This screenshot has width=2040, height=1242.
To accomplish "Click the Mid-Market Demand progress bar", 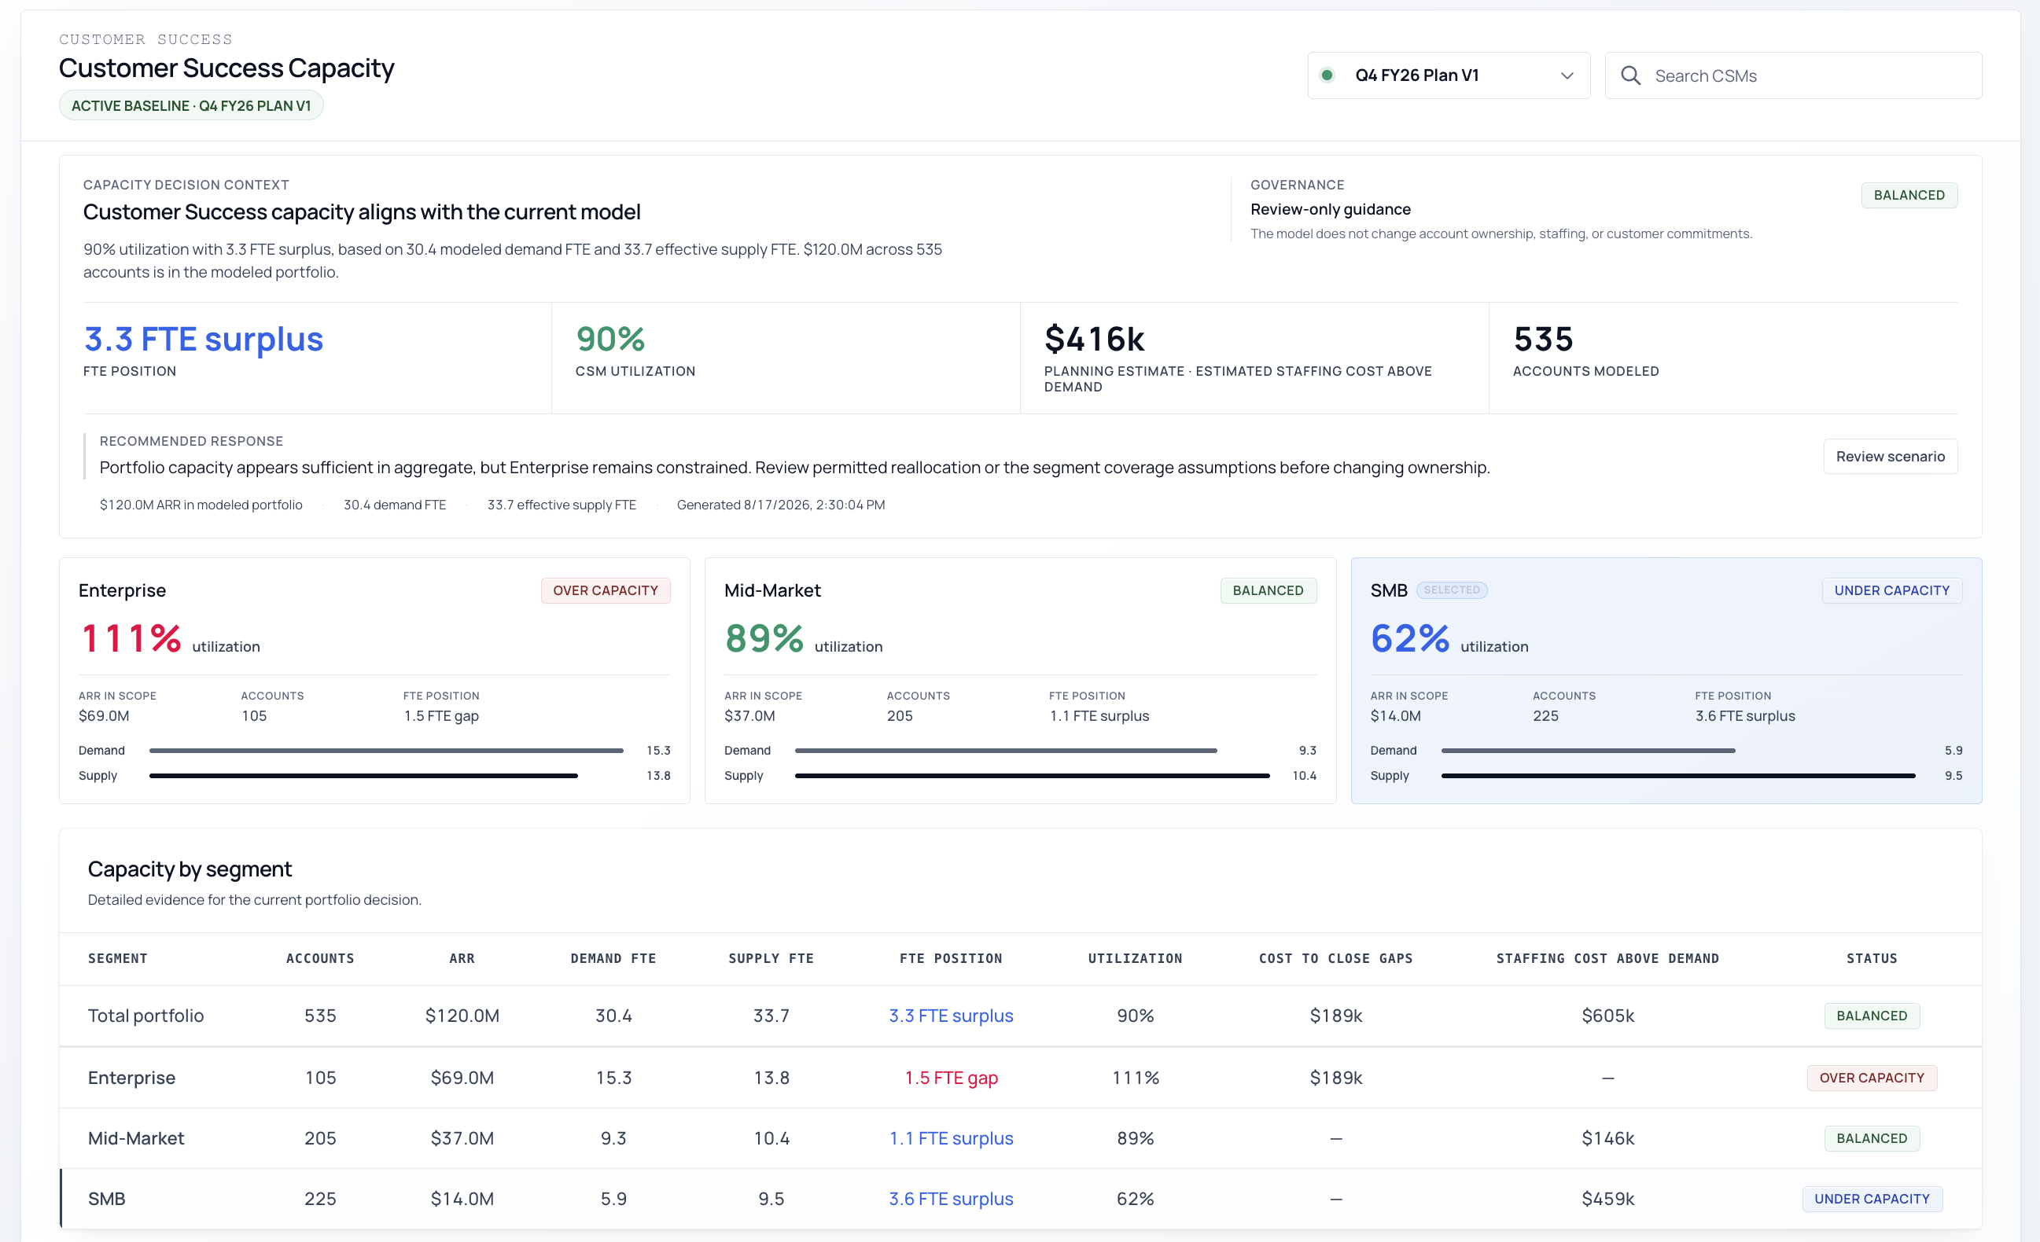I will click(x=1006, y=751).
